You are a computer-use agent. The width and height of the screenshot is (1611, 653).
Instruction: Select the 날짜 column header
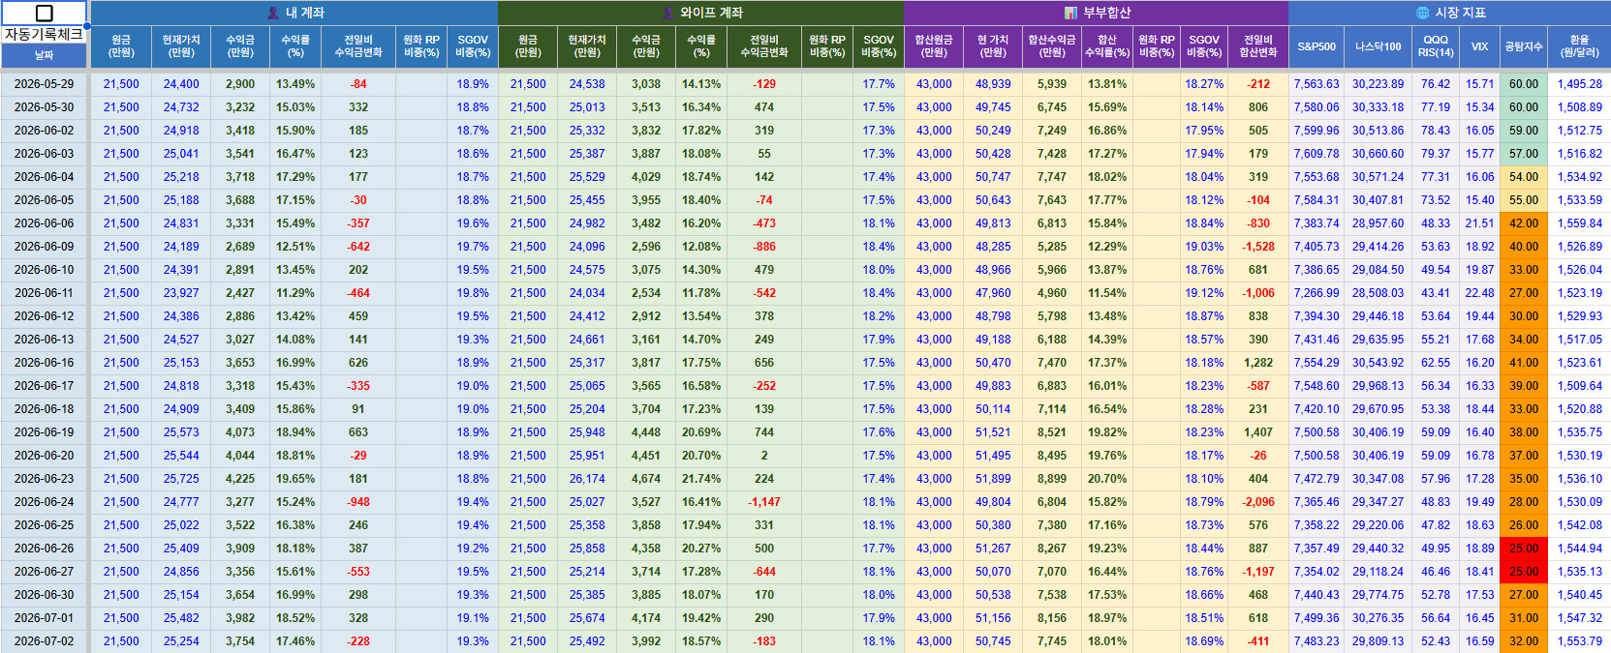point(44,55)
